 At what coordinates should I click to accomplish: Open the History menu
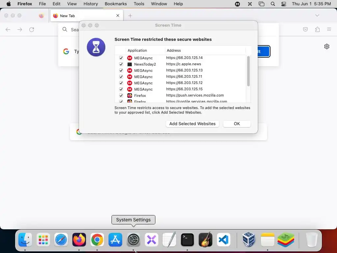(91, 4)
